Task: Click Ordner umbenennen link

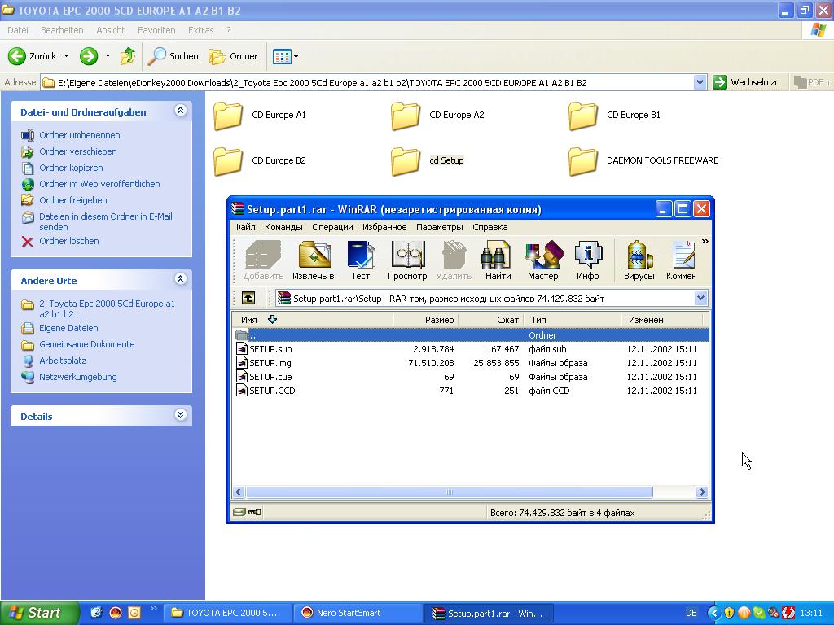Action: (80, 135)
